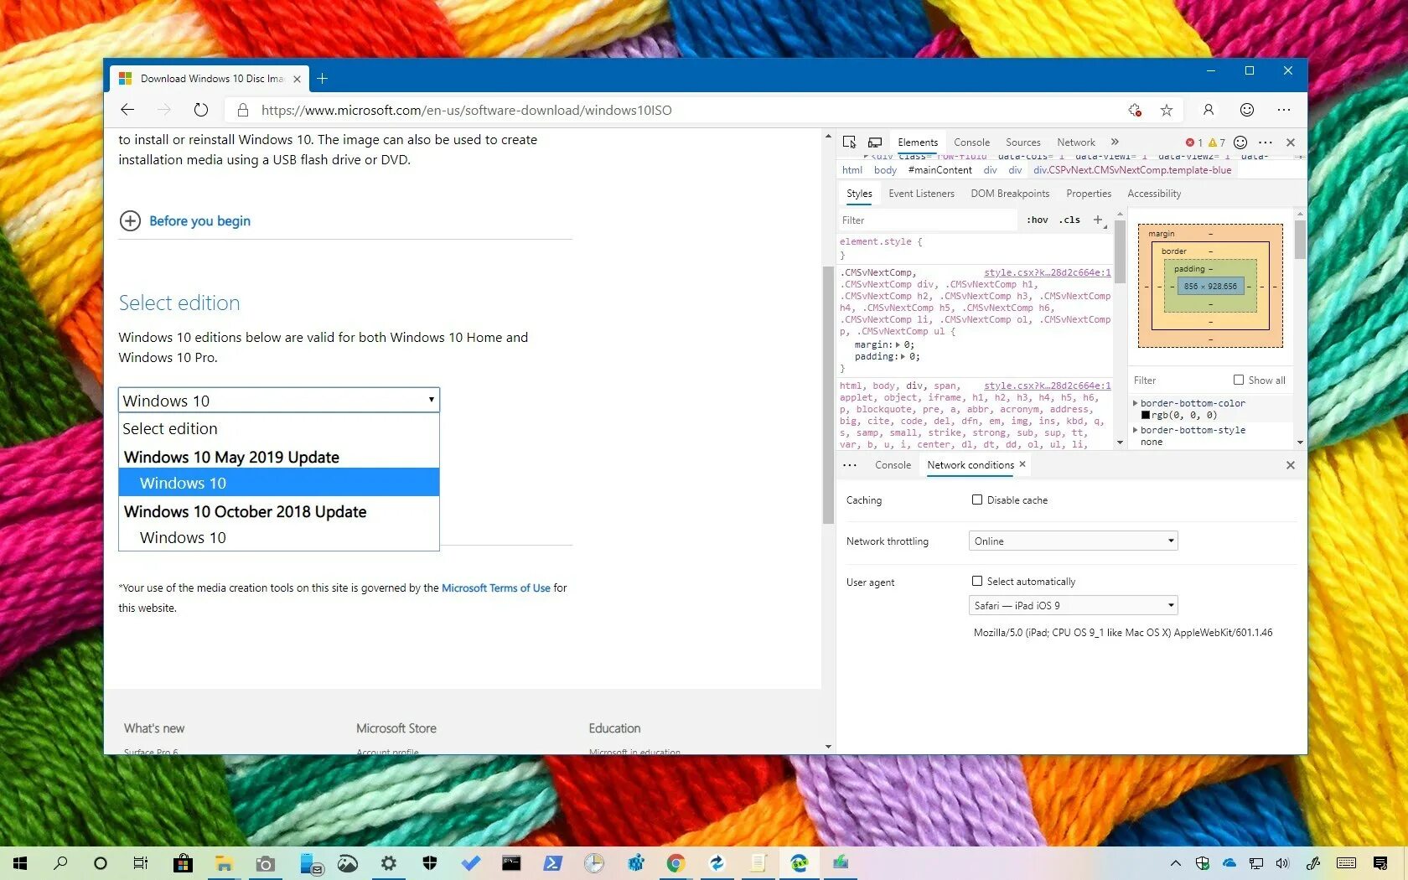This screenshot has height=880, width=1408.
Task: Click the Styles filter input field
Action: point(929,220)
